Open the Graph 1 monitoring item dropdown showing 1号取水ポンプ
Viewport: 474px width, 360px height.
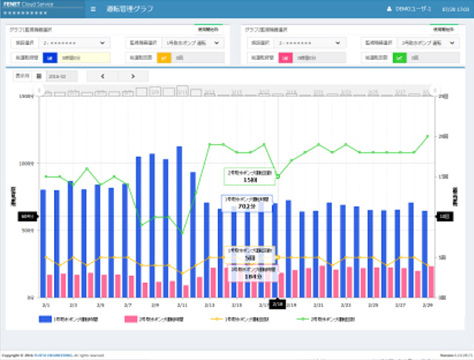coord(193,43)
